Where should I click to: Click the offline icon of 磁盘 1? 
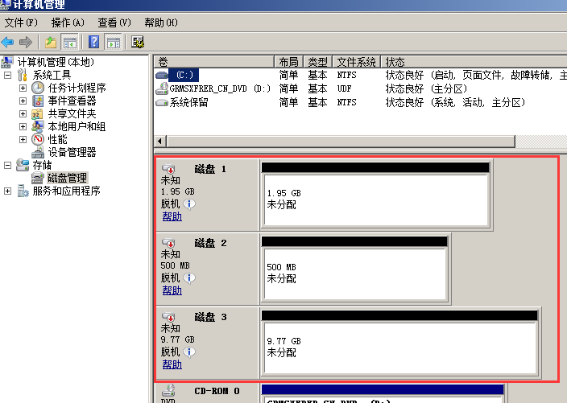pos(168,169)
